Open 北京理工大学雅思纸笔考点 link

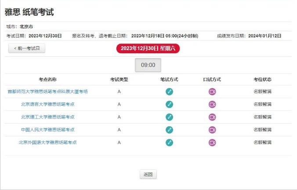(x=47, y=117)
